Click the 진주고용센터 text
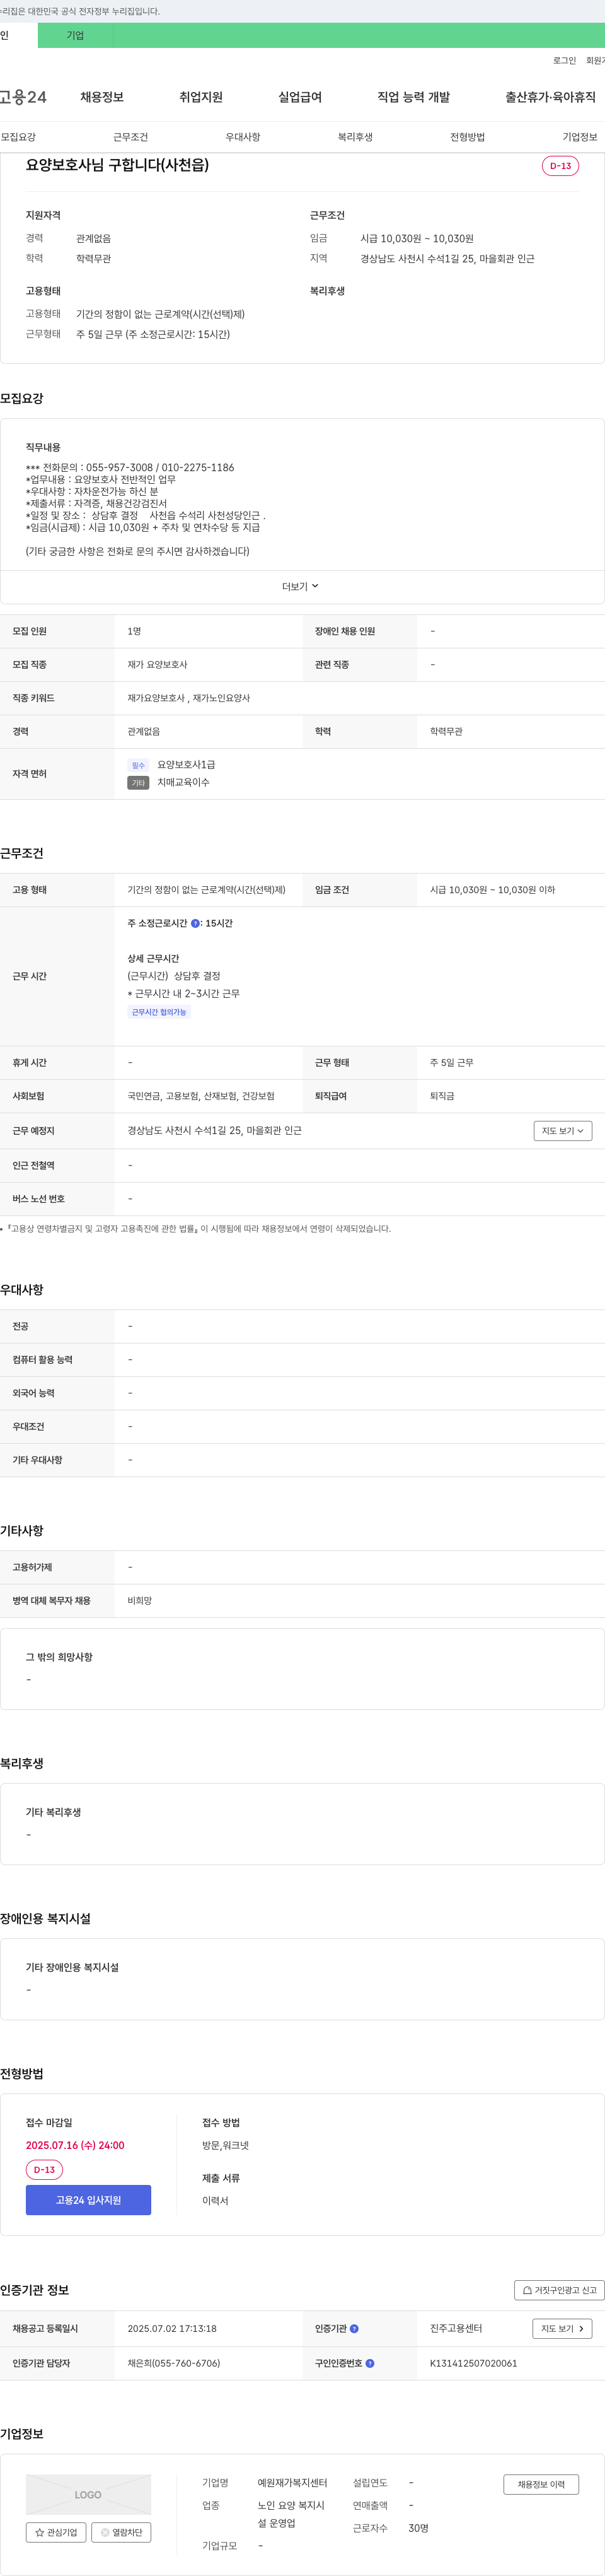 pyautogui.click(x=456, y=2328)
